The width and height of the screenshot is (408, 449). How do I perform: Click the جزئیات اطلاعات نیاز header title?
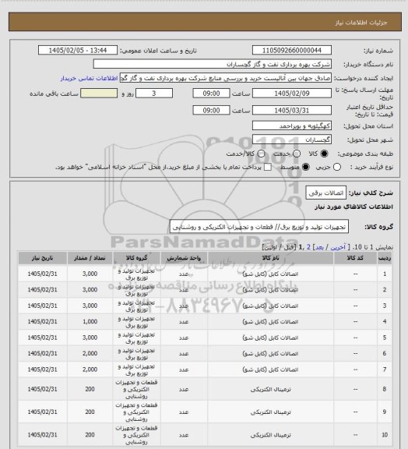pos(361,23)
